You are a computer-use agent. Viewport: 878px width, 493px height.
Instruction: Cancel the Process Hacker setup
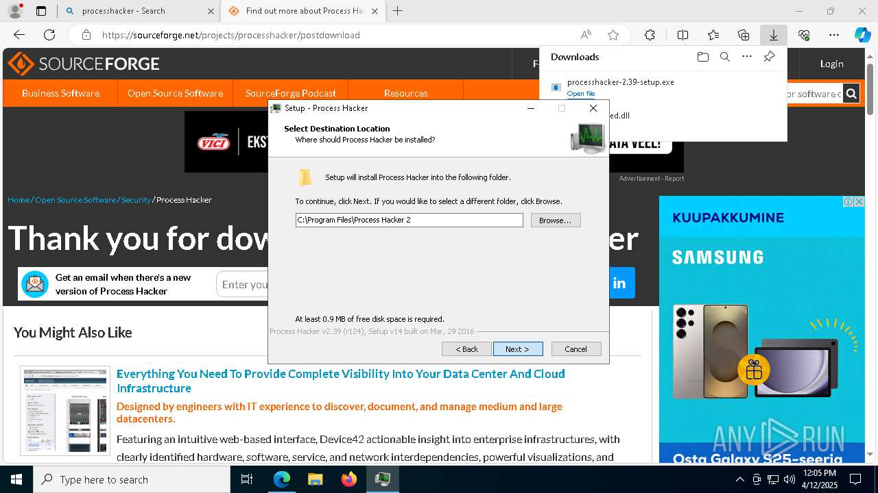coord(576,349)
